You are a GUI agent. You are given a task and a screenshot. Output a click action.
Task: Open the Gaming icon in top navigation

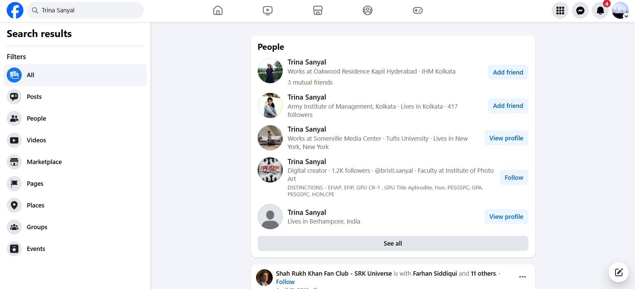(x=417, y=10)
